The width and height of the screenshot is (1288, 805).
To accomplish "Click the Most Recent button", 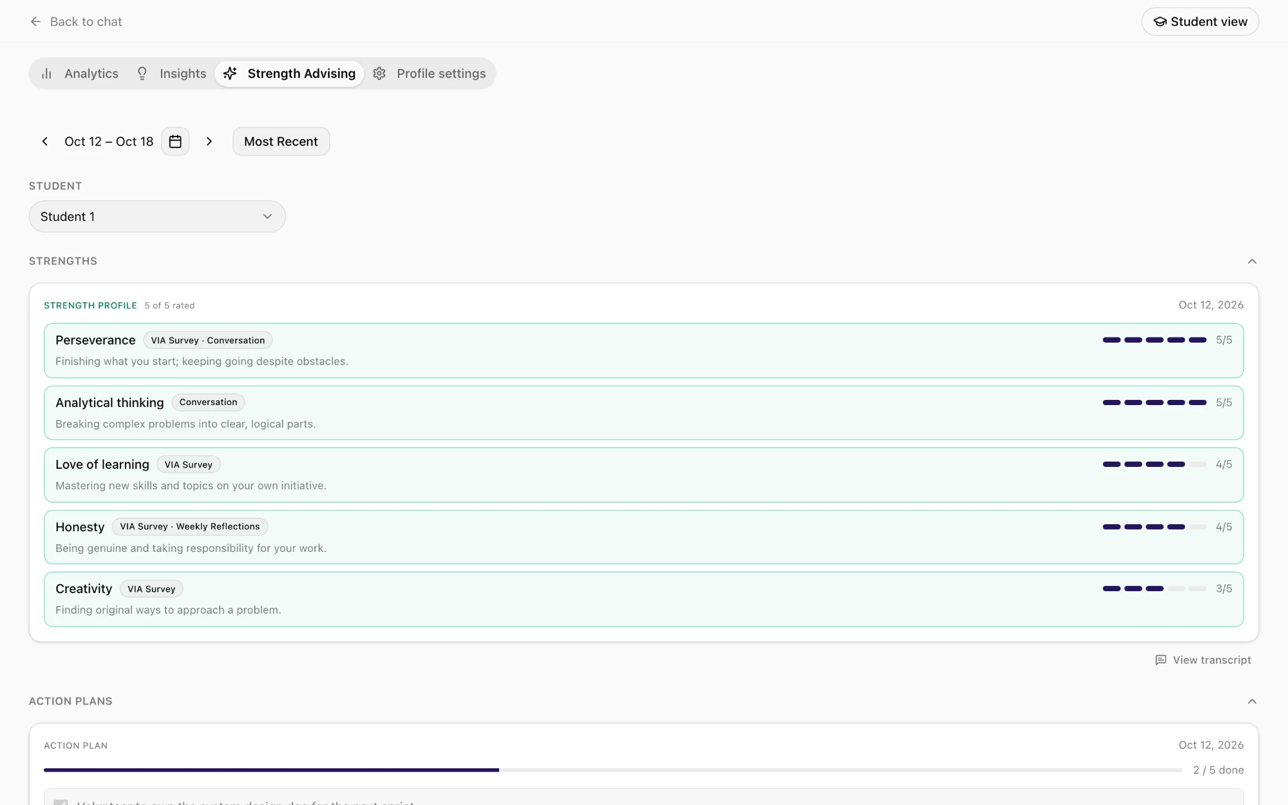I will click(x=281, y=141).
